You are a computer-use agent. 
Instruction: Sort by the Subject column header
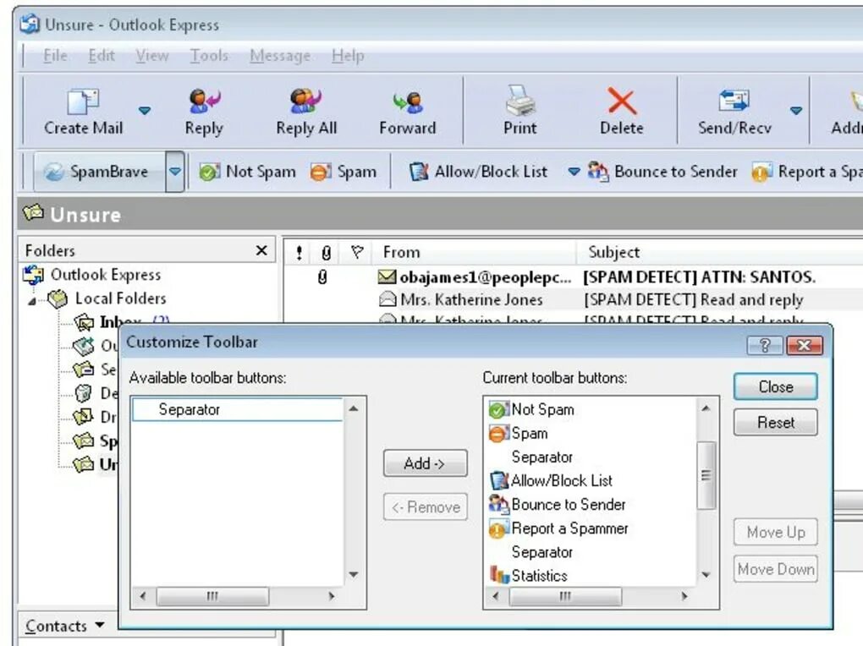click(x=720, y=253)
